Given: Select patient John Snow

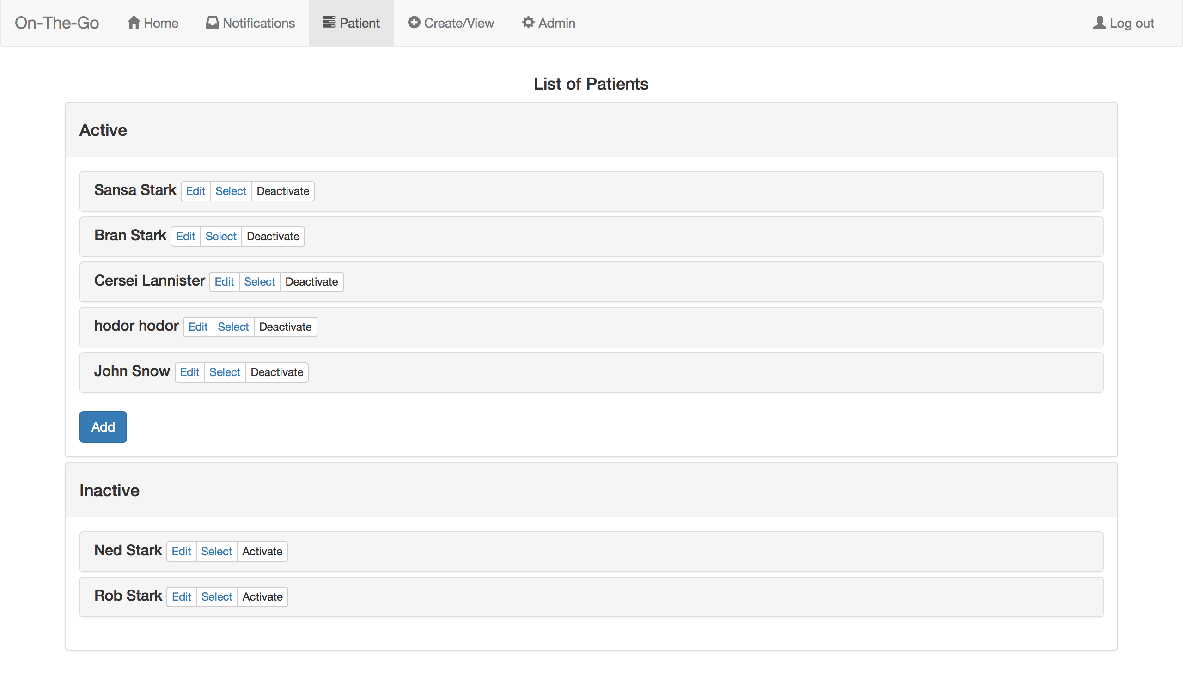Looking at the screenshot, I should tap(225, 372).
